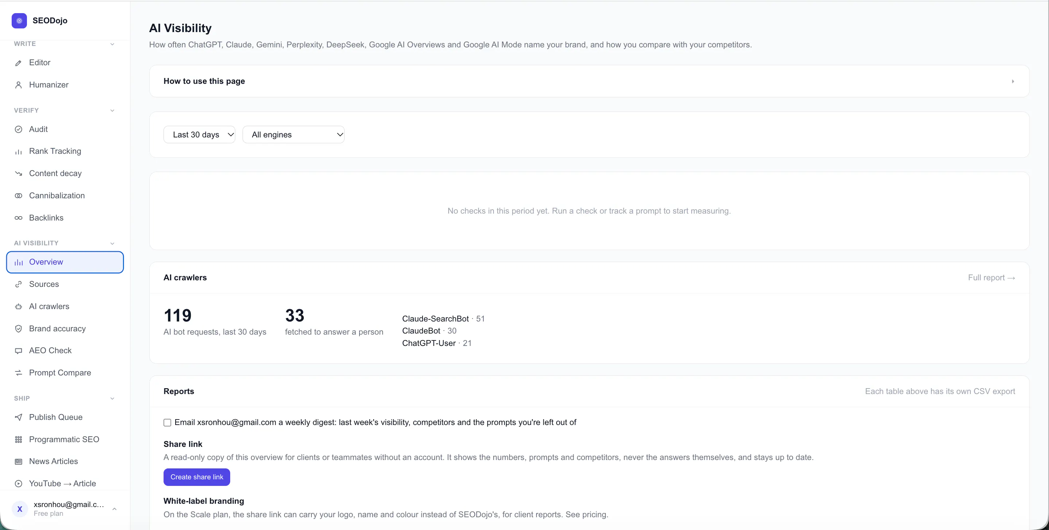1049x530 pixels.
Task: Click the Content decay trend icon
Action: click(x=18, y=174)
